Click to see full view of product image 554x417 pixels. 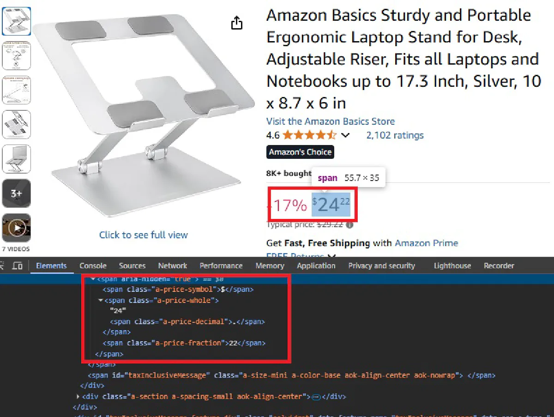tap(144, 235)
